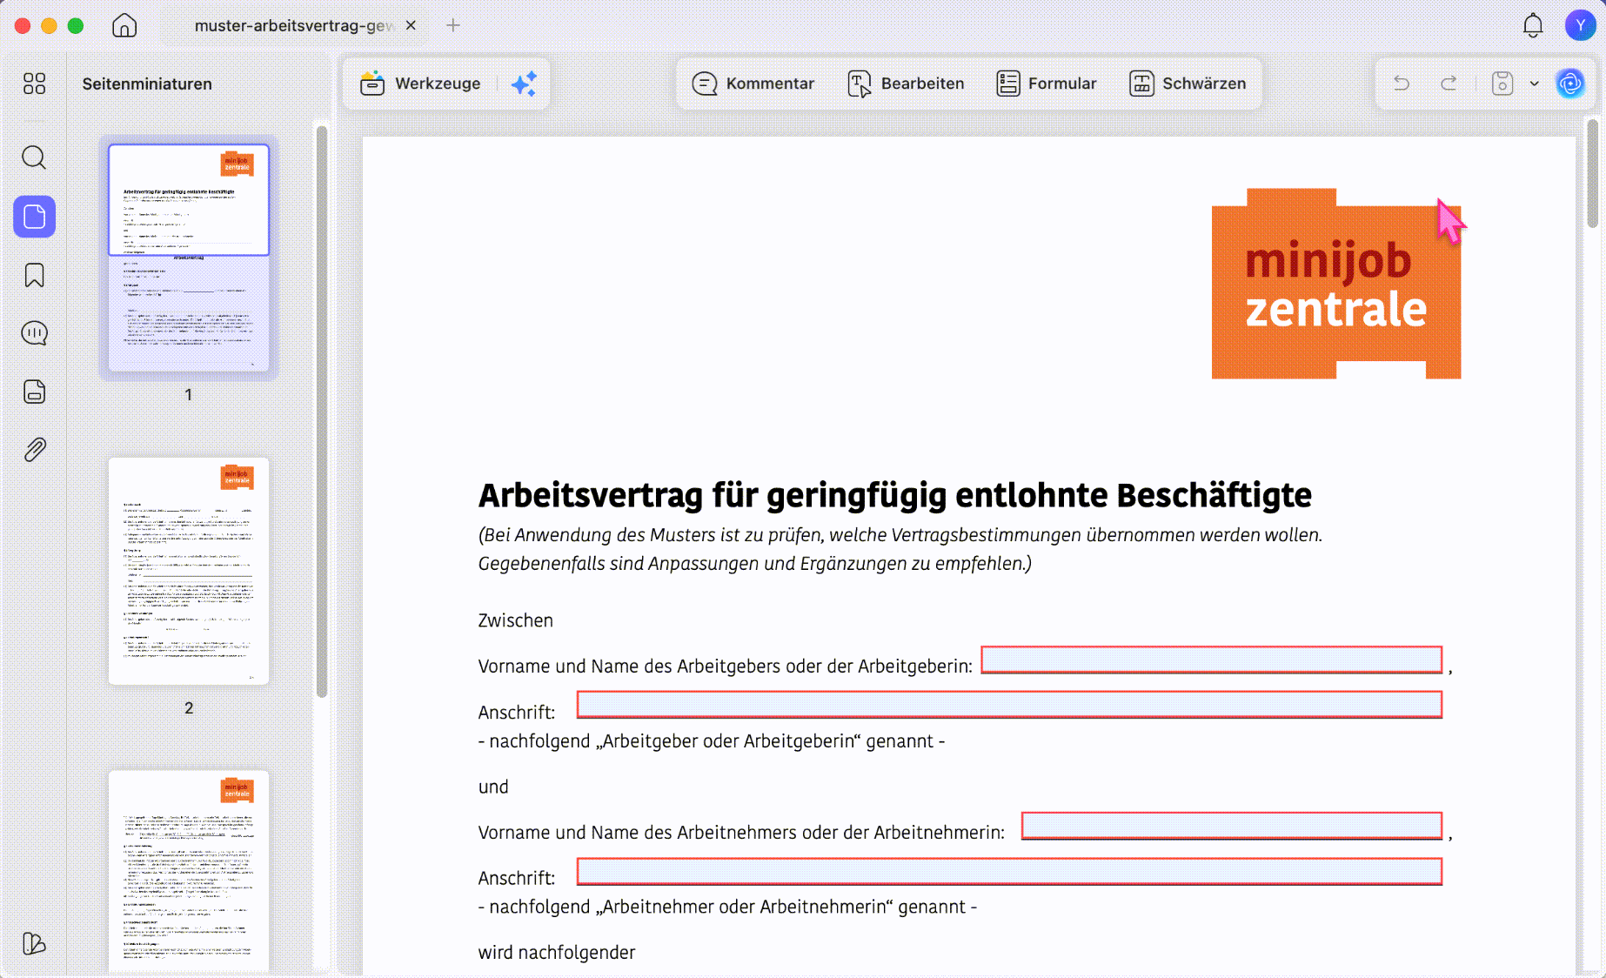Click the Arbeitnehmer name input field
The height and width of the screenshot is (978, 1606).
pyautogui.click(x=1232, y=826)
